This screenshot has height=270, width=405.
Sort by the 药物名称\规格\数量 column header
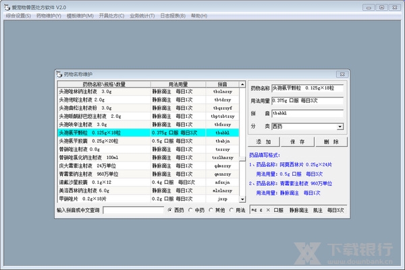[x=104, y=84]
